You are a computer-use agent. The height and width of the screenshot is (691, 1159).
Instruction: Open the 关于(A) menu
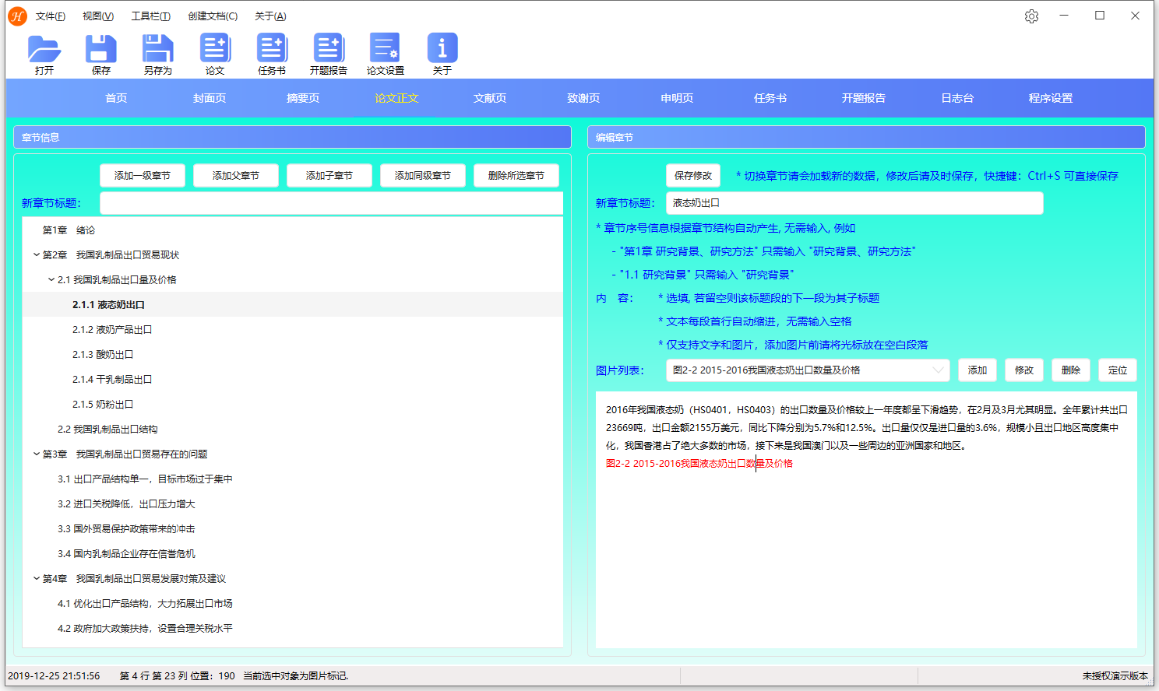(x=270, y=16)
